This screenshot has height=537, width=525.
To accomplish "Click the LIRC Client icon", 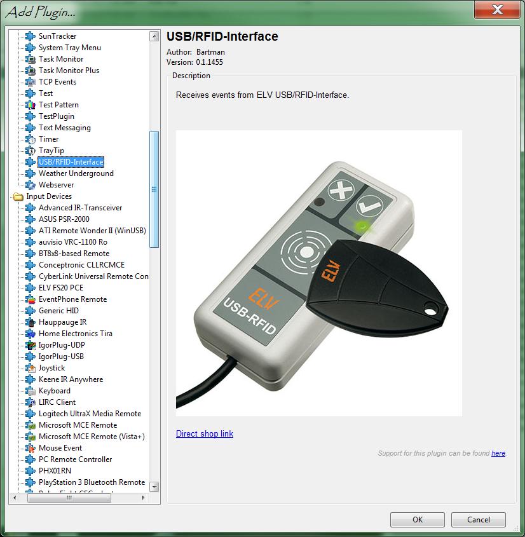I will pyautogui.click(x=31, y=402).
